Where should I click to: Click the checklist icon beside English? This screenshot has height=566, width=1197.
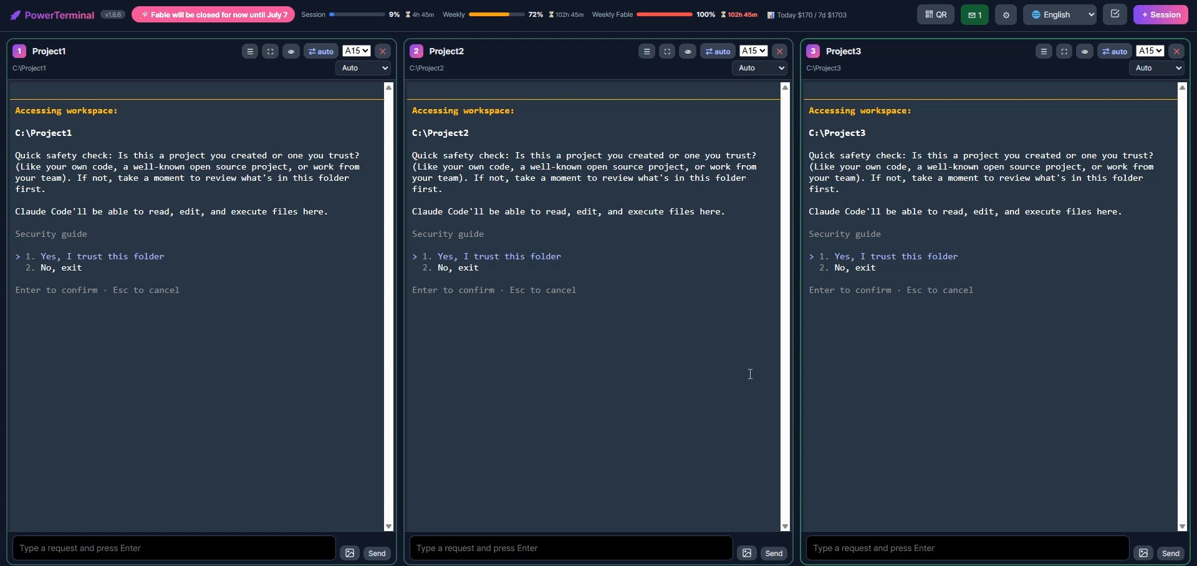pos(1115,14)
